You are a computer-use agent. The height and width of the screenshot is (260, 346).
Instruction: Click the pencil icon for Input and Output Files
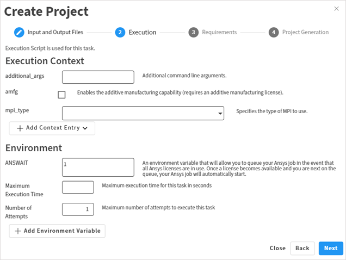pyautogui.click(x=19, y=32)
